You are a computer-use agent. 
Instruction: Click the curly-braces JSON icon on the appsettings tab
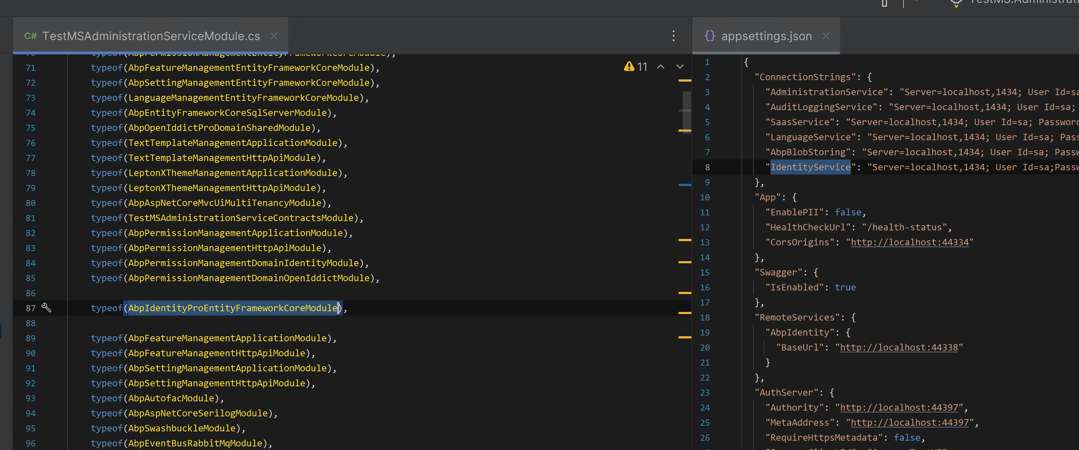point(710,36)
